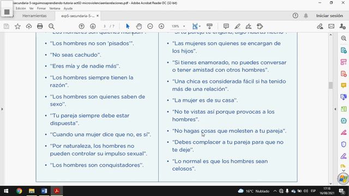Open the Firmar menu

pyautogui.click(x=41, y=9)
